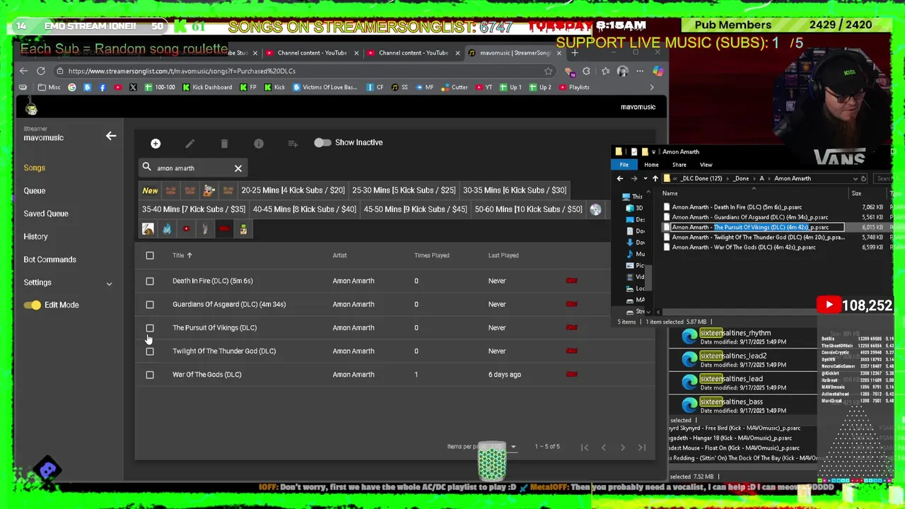Click the site logo mascot icon

pyautogui.click(x=31, y=107)
